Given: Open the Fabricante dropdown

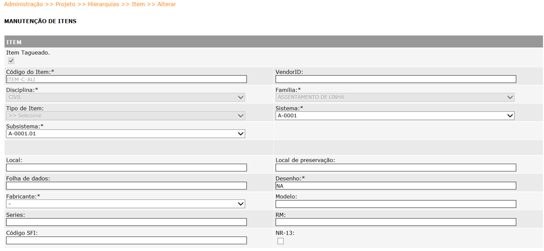Looking at the screenshot, I should point(126,204).
